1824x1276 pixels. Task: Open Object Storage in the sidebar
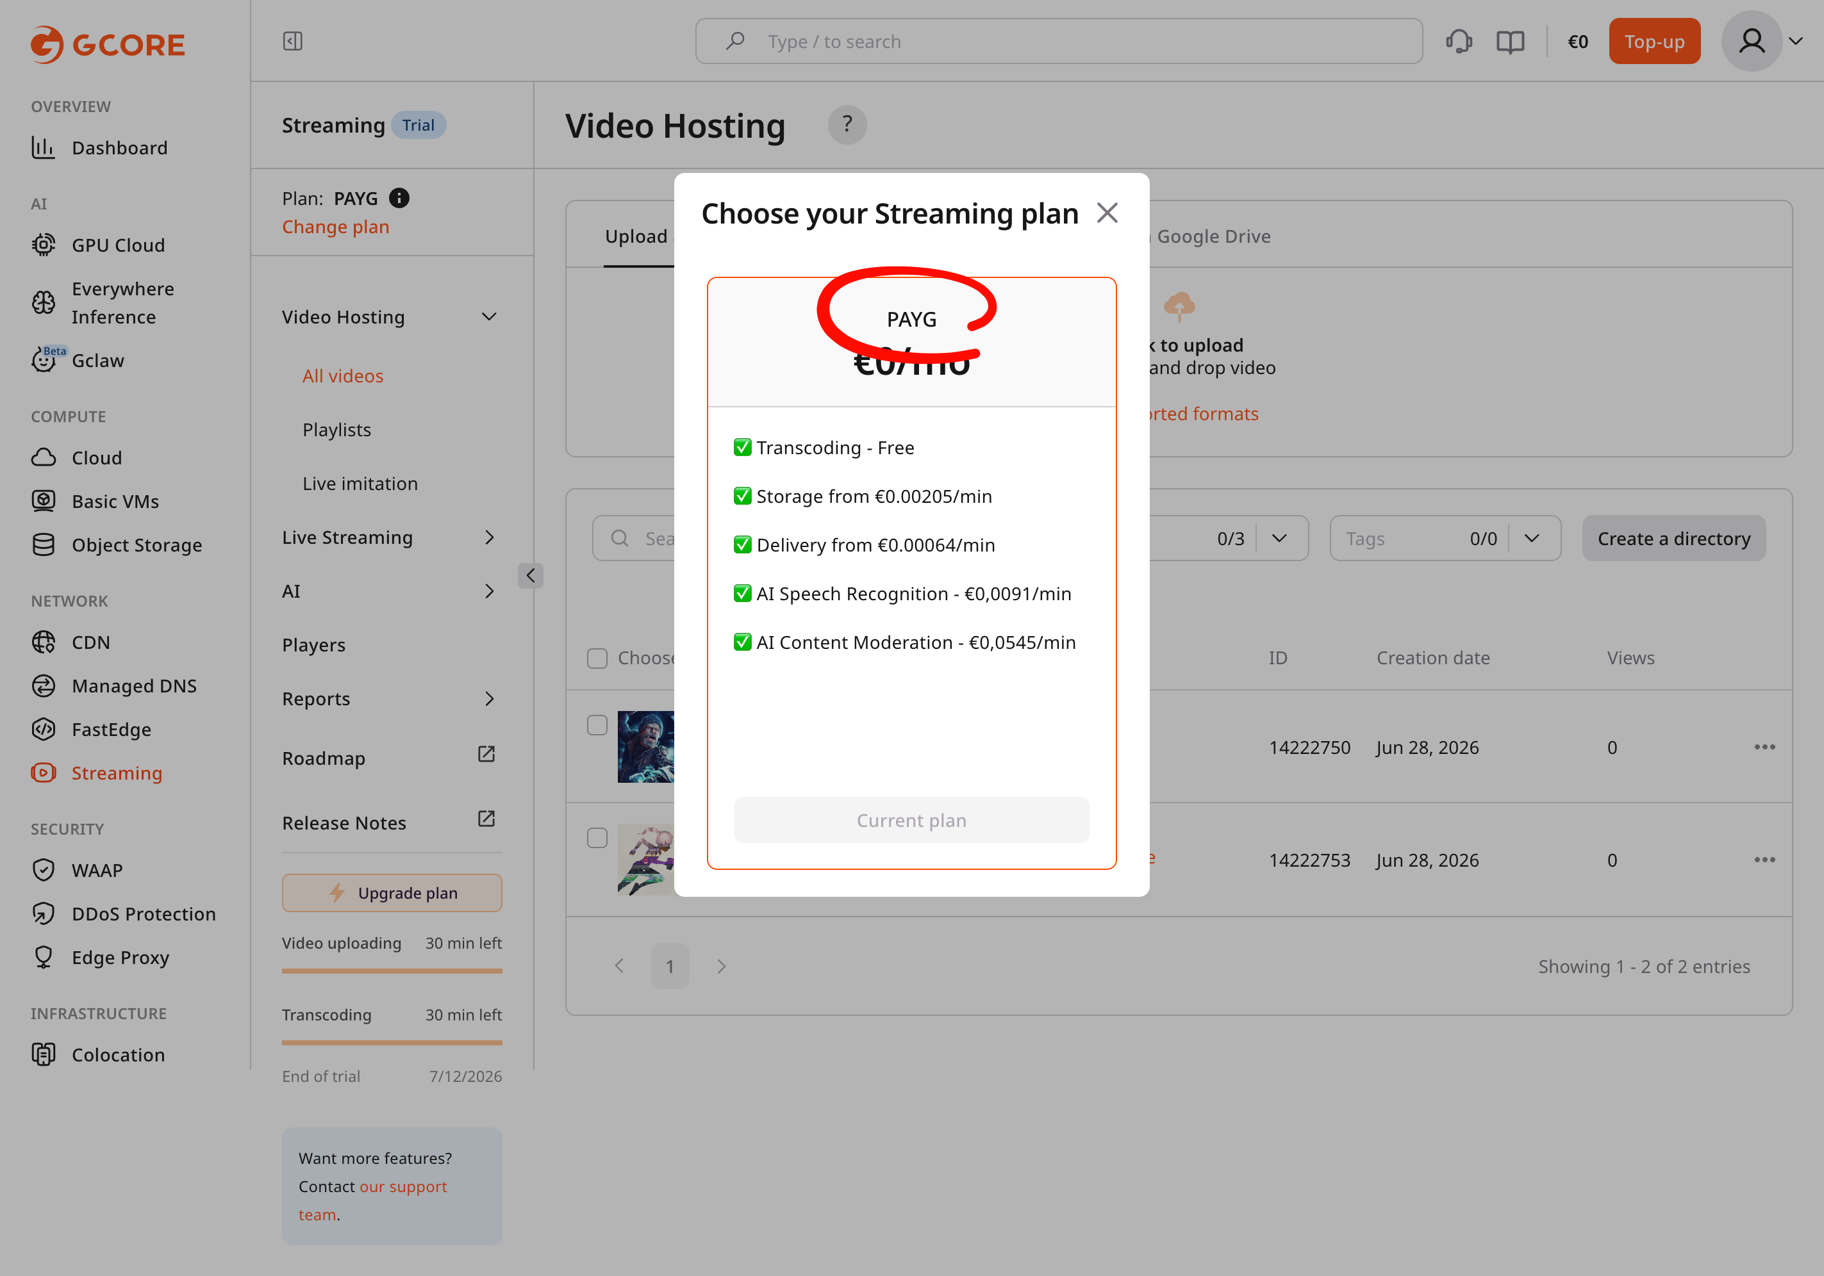click(137, 546)
